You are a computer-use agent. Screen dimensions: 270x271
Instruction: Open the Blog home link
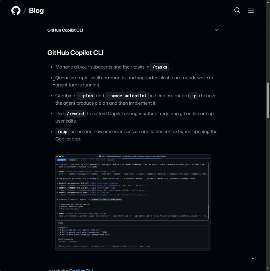point(36,11)
